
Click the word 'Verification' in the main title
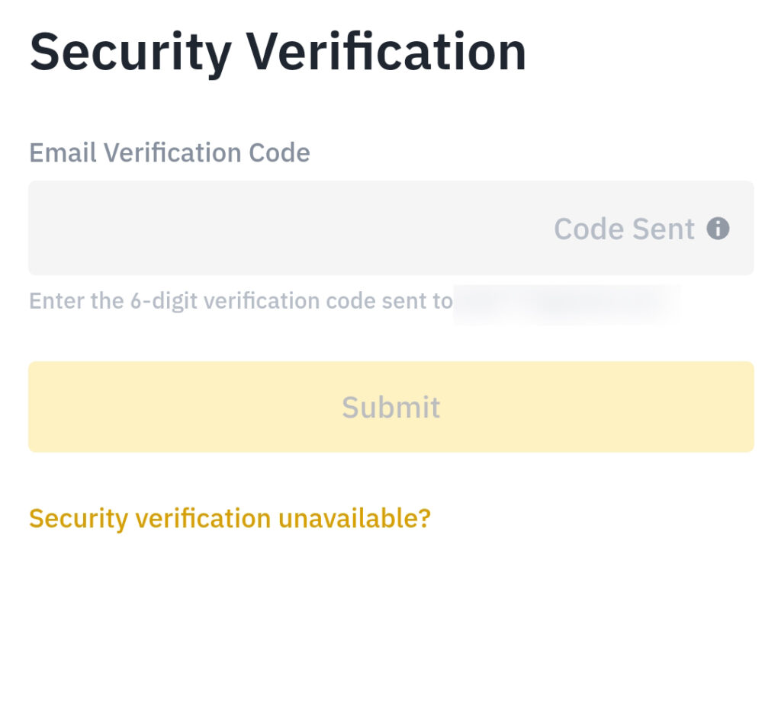point(387,51)
